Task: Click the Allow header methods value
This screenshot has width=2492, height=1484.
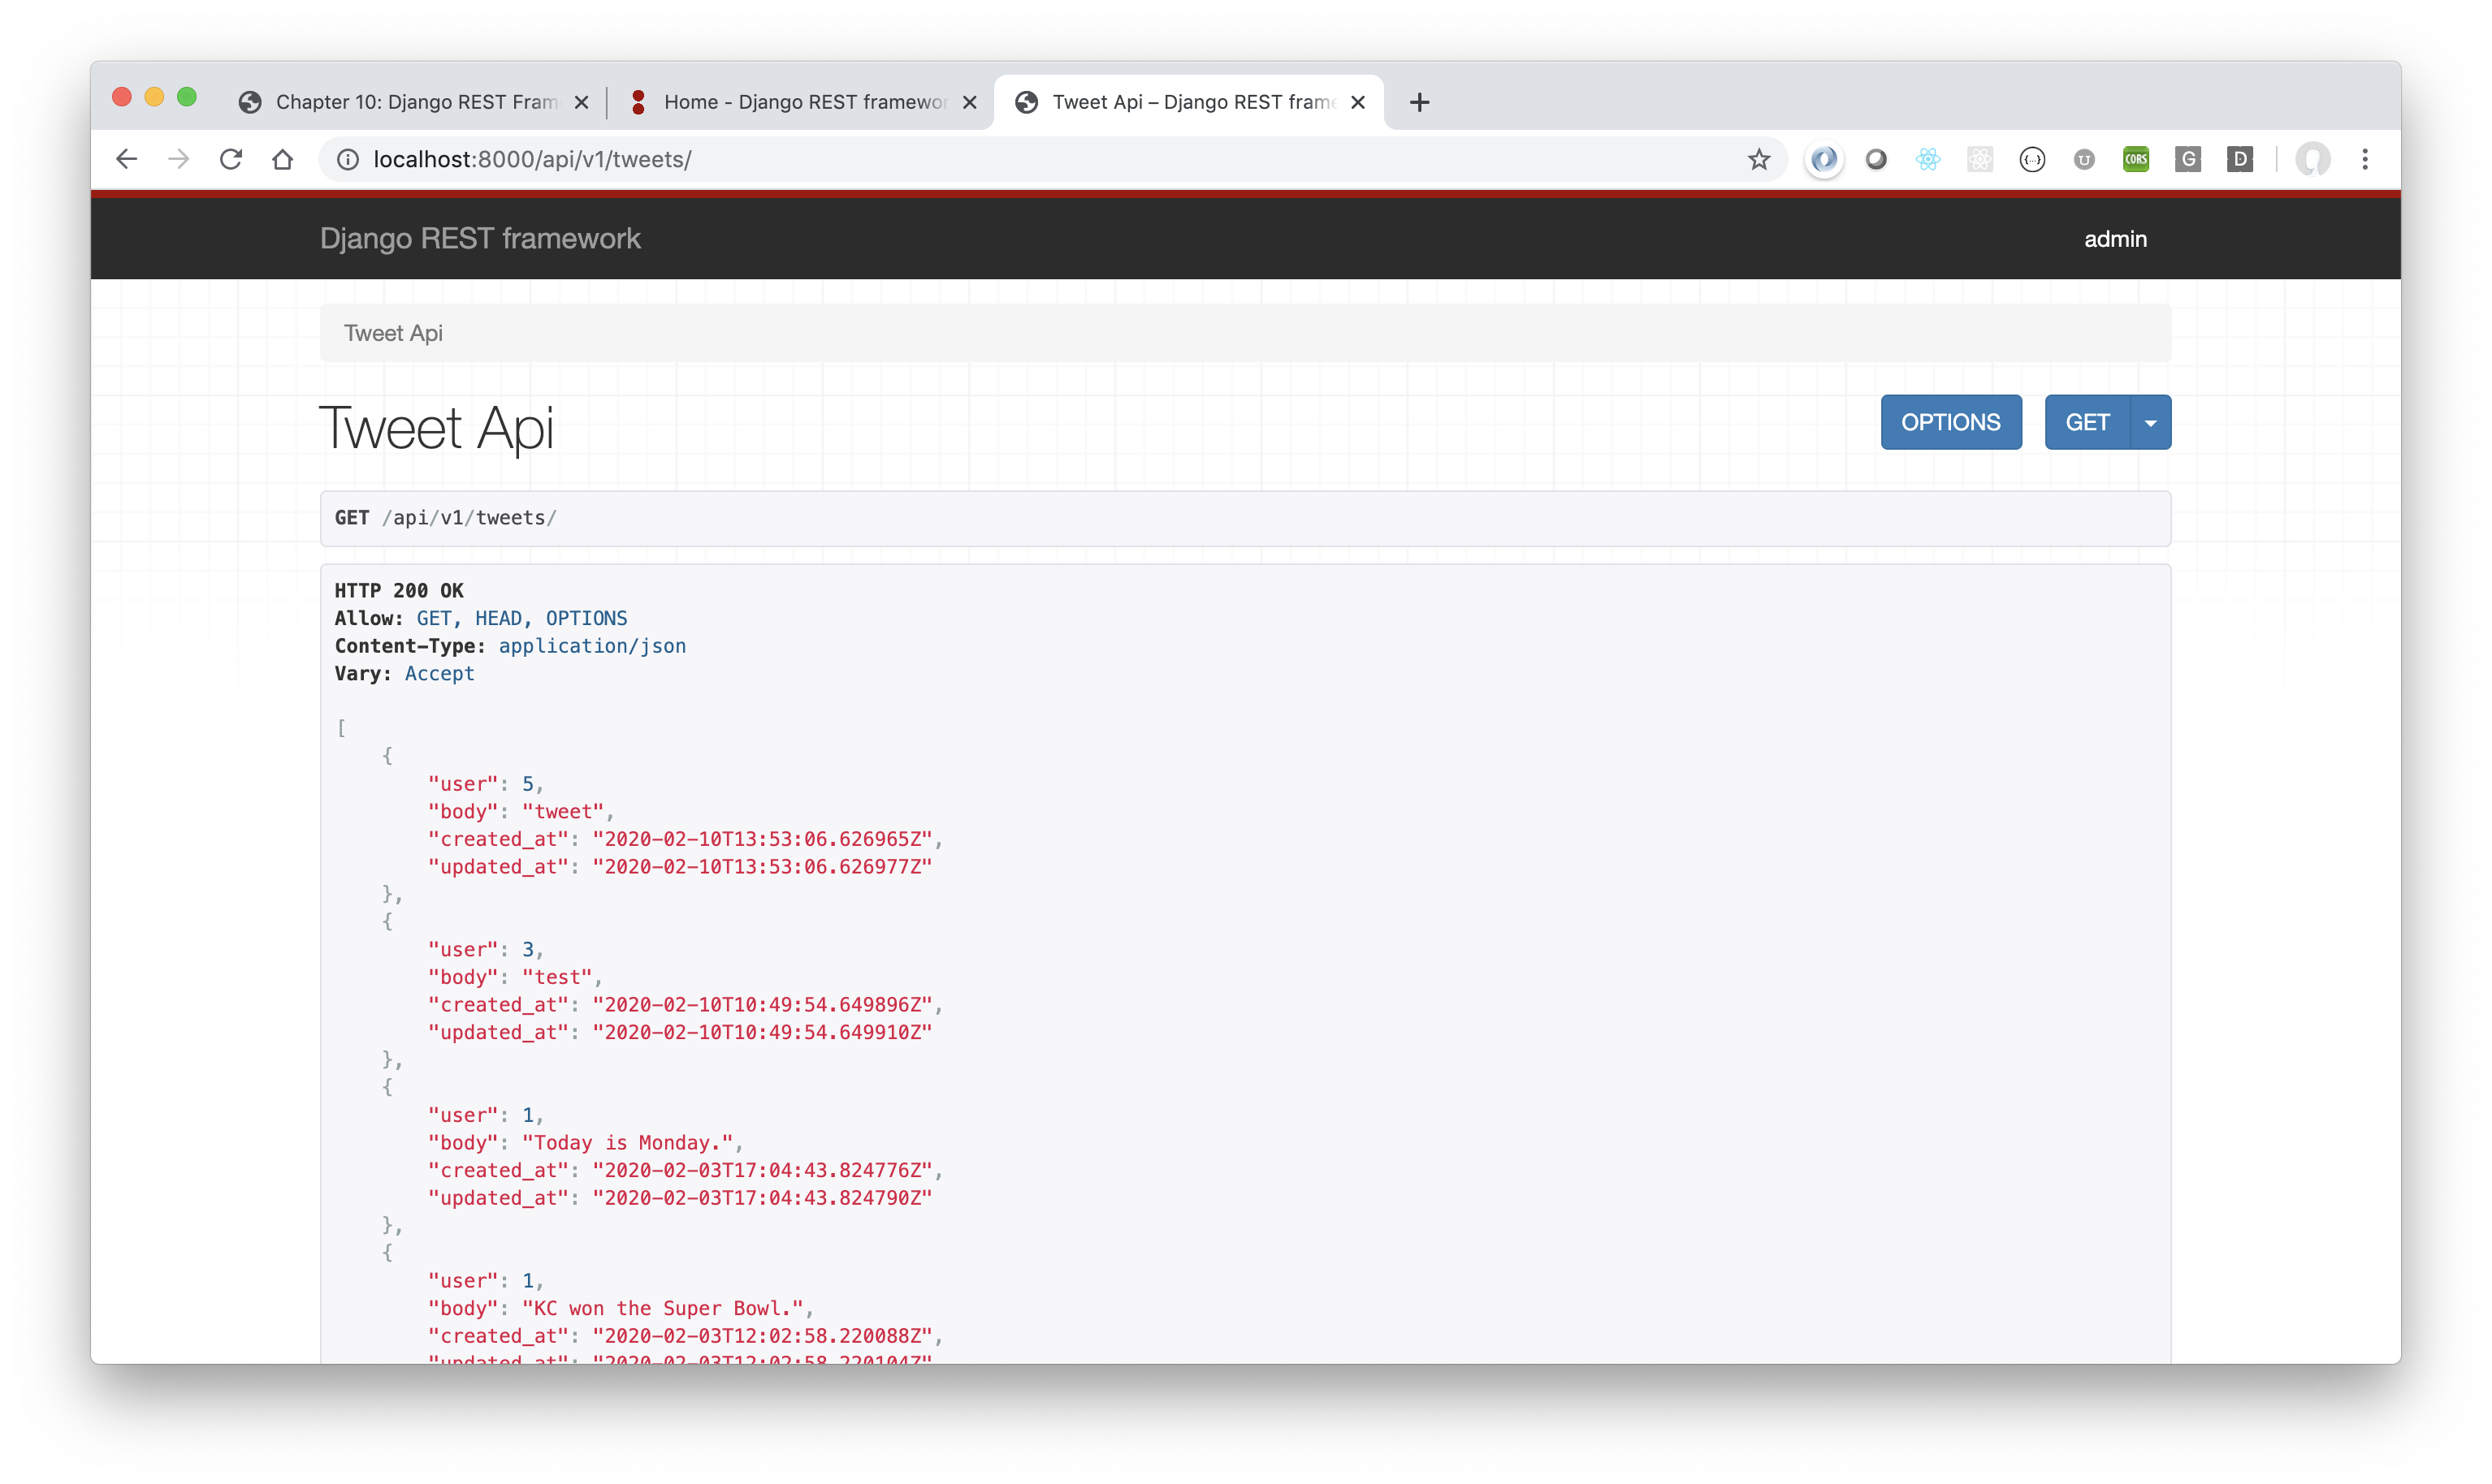Action: [521, 618]
